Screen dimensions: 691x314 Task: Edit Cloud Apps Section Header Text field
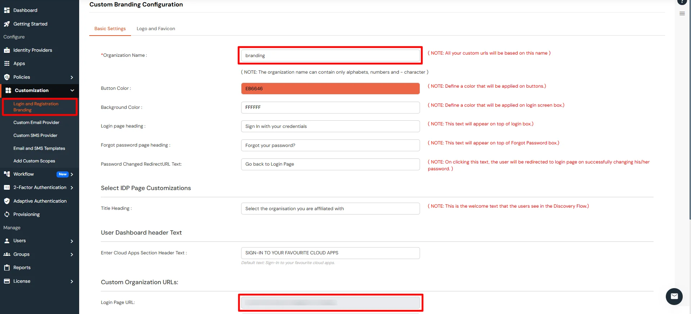[x=330, y=253]
